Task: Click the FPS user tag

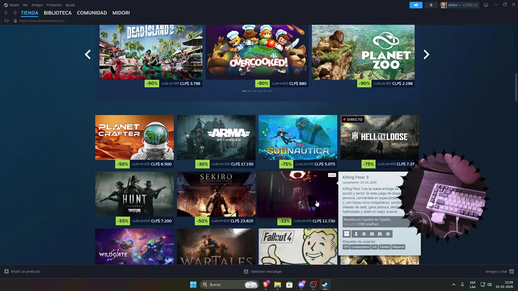Action: tap(346, 247)
